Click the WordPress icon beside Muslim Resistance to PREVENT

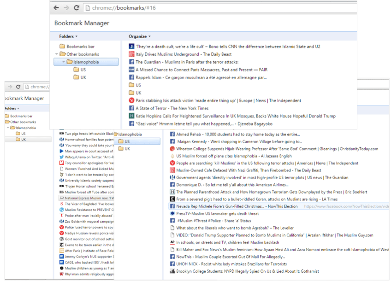(x=61, y=210)
